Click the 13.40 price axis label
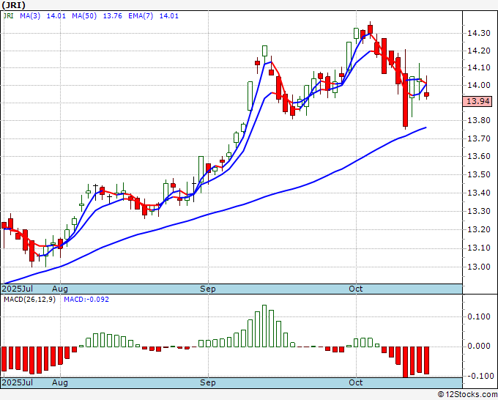Viewport: 498px width, 400px height. (x=479, y=193)
